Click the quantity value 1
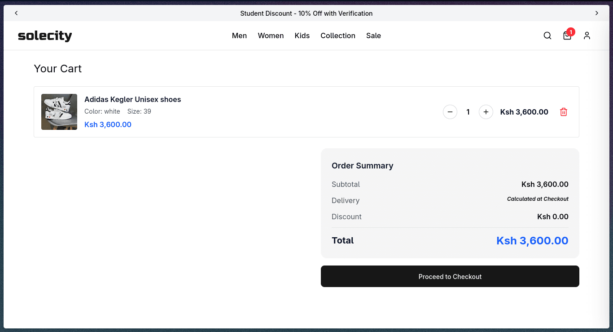The width and height of the screenshot is (613, 332). [x=468, y=112]
